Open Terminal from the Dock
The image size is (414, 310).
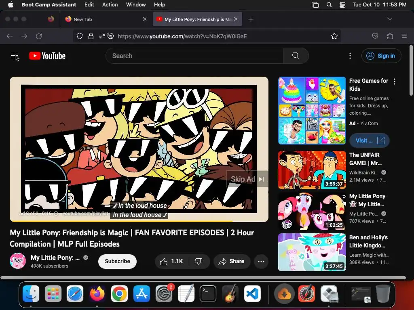[x=208, y=294]
